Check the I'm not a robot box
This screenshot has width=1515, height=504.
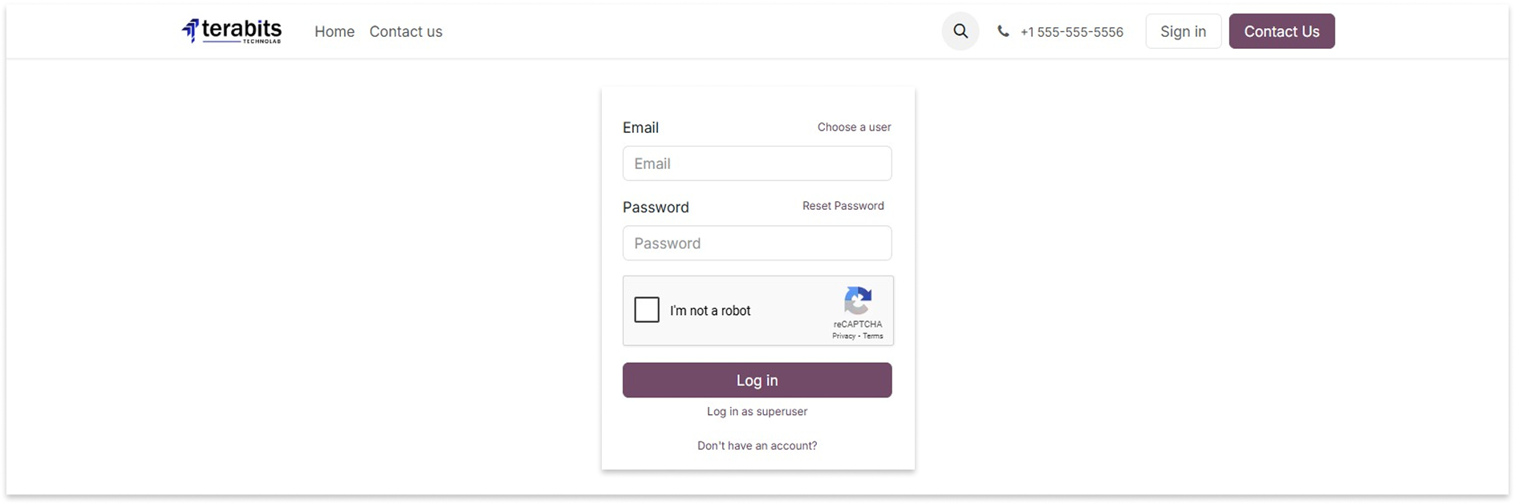tap(647, 310)
